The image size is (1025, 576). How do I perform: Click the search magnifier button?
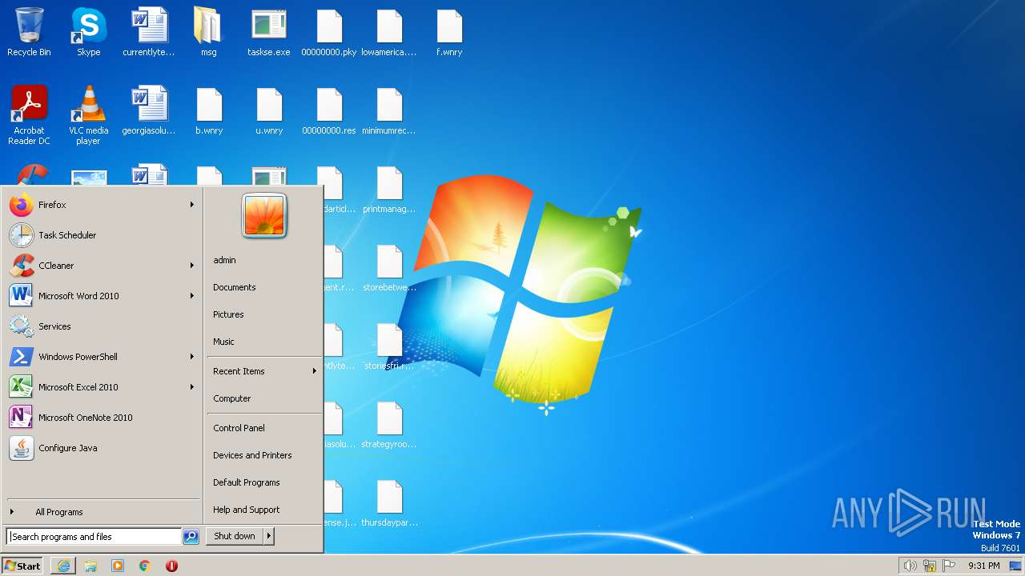point(191,537)
